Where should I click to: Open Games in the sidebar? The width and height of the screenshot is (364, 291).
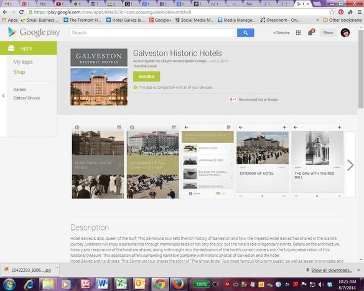point(19,90)
